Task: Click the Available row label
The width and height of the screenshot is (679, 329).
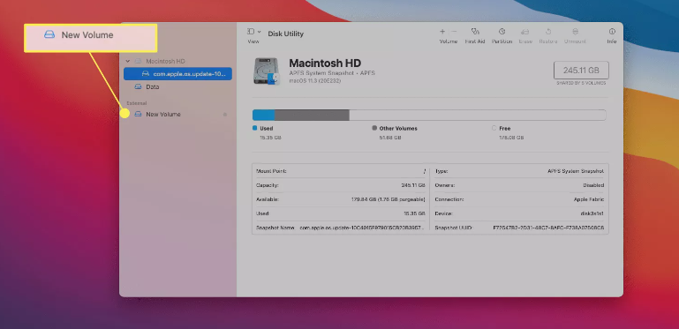Action: 268,199
